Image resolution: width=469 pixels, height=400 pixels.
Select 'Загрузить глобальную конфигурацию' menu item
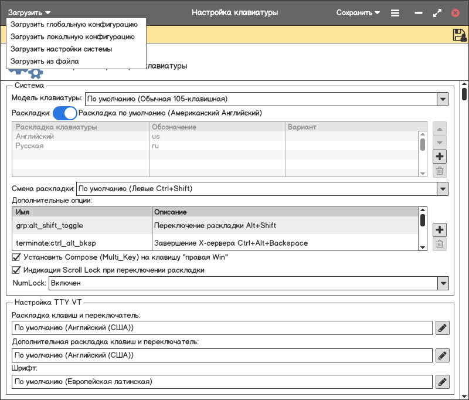(74, 25)
